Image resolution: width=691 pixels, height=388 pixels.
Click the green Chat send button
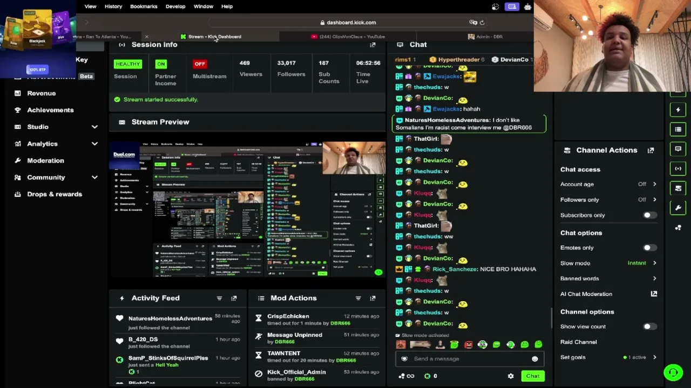pyautogui.click(x=533, y=376)
